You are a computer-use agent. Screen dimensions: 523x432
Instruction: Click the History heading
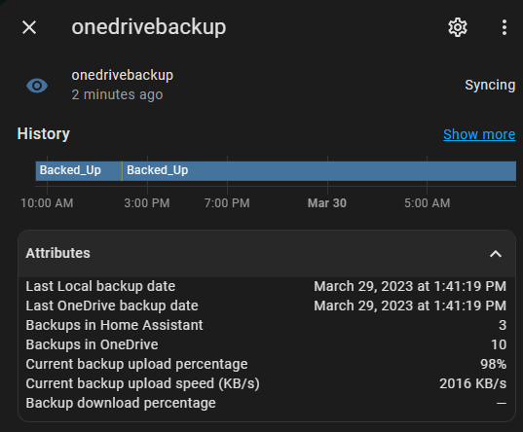(x=44, y=134)
